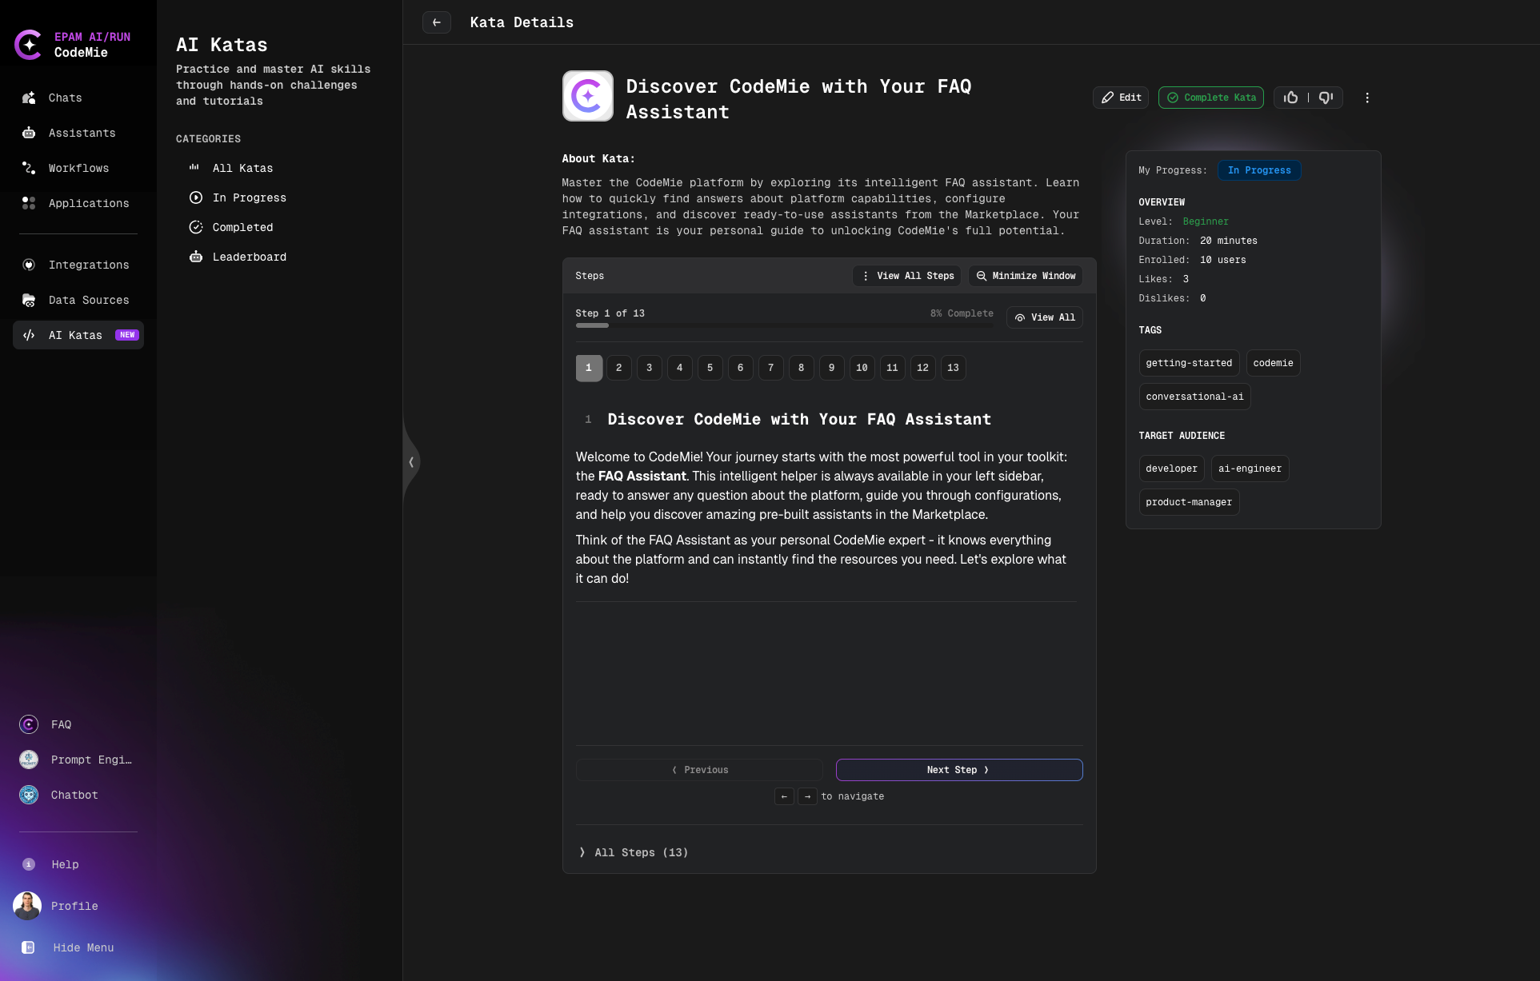Jump to step 7

[770, 368]
